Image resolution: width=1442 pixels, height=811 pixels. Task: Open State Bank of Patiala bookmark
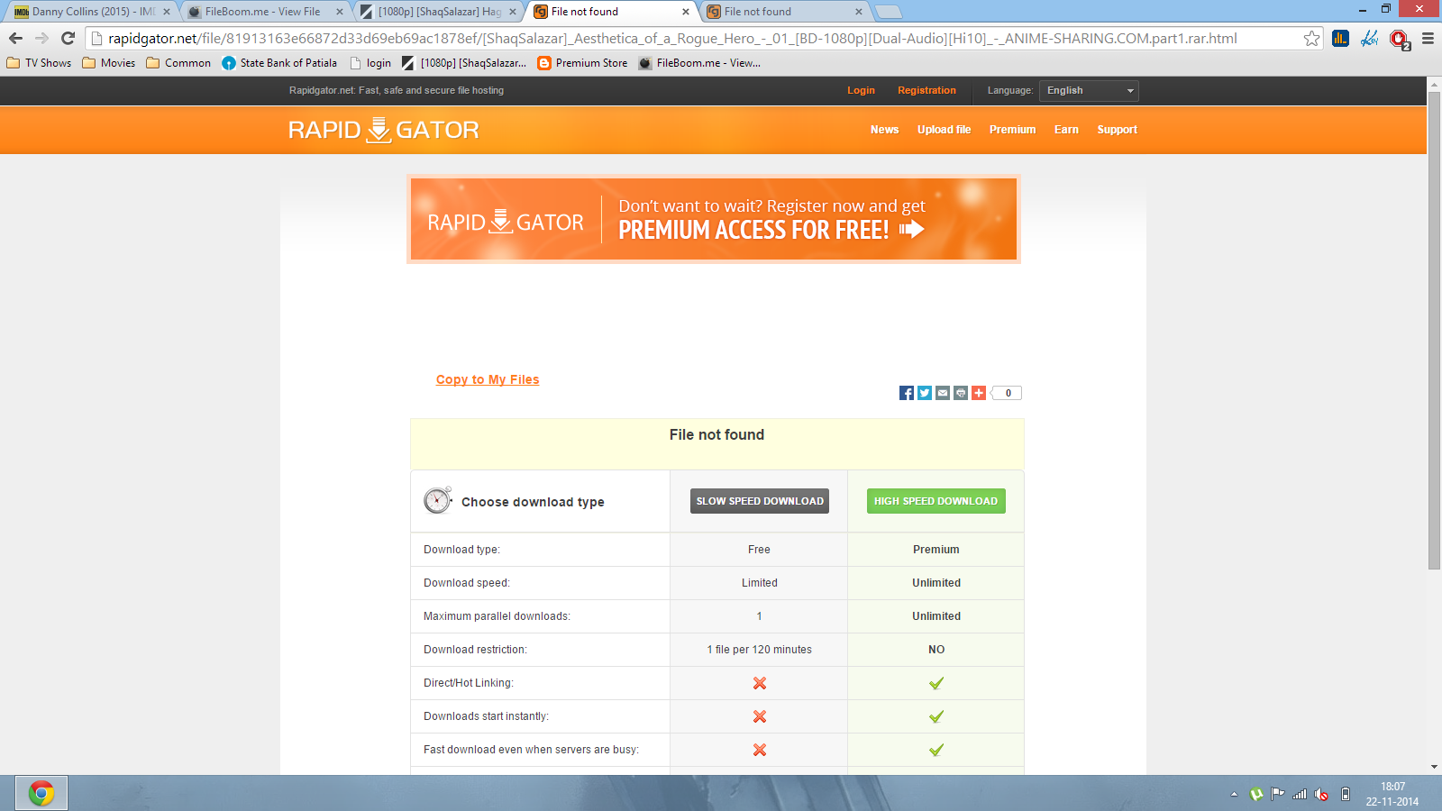[x=279, y=63]
